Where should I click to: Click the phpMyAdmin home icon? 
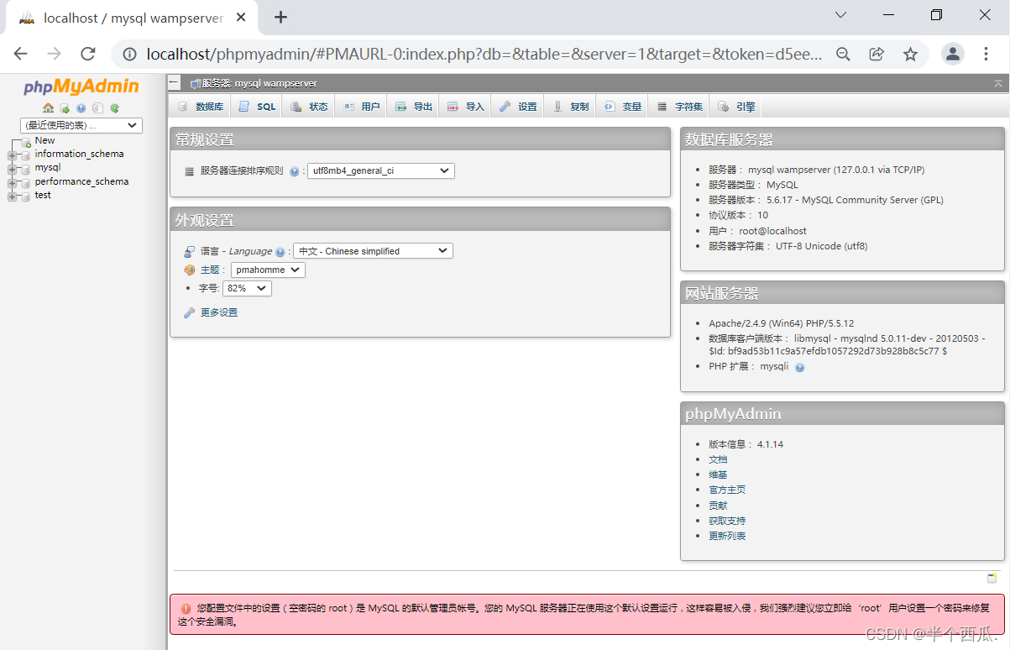pos(48,108)
